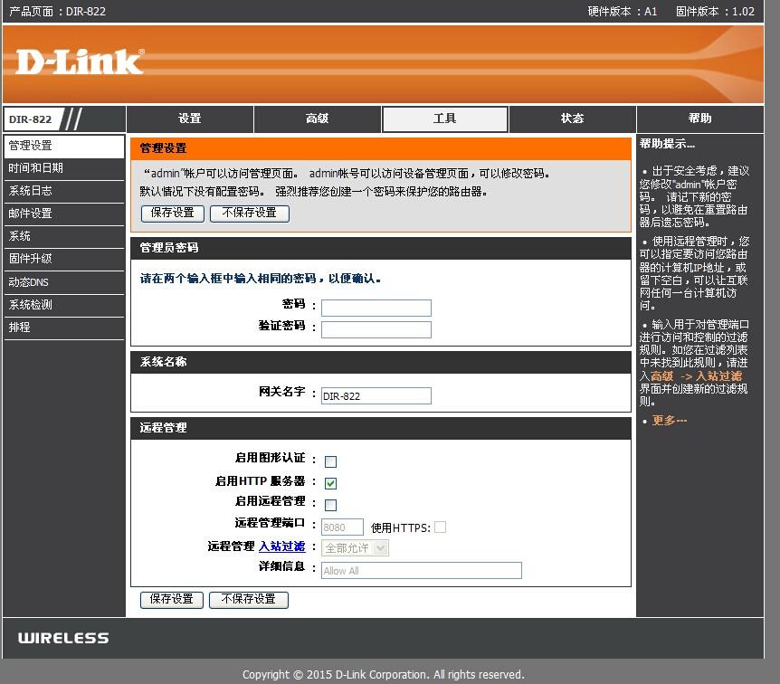780x684 pixels.
Task: Click the 产品页面 : DIR-822 header text
Action: (x=57, y=12)
